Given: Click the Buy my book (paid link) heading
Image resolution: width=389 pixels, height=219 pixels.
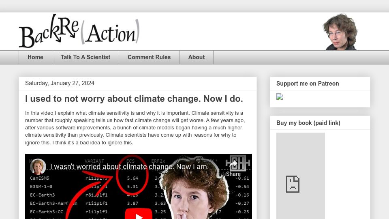Looking at the screenshot, I should pyautogui.click(x=308, y=123).
